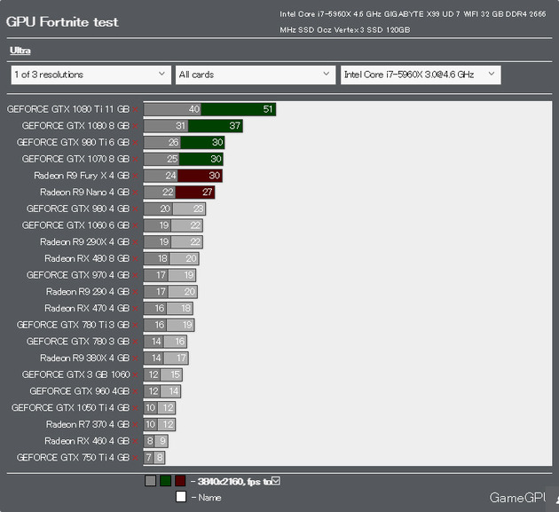This screenshot has height=512, width=559.
Task: Click red X next to Radeon R9 Nano
Action: [x=136, y=193]
